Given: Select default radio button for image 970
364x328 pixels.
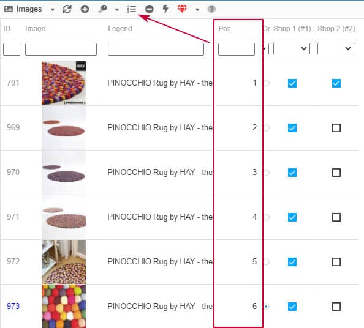Looking at the screenshot, I should tap(267, 173).
